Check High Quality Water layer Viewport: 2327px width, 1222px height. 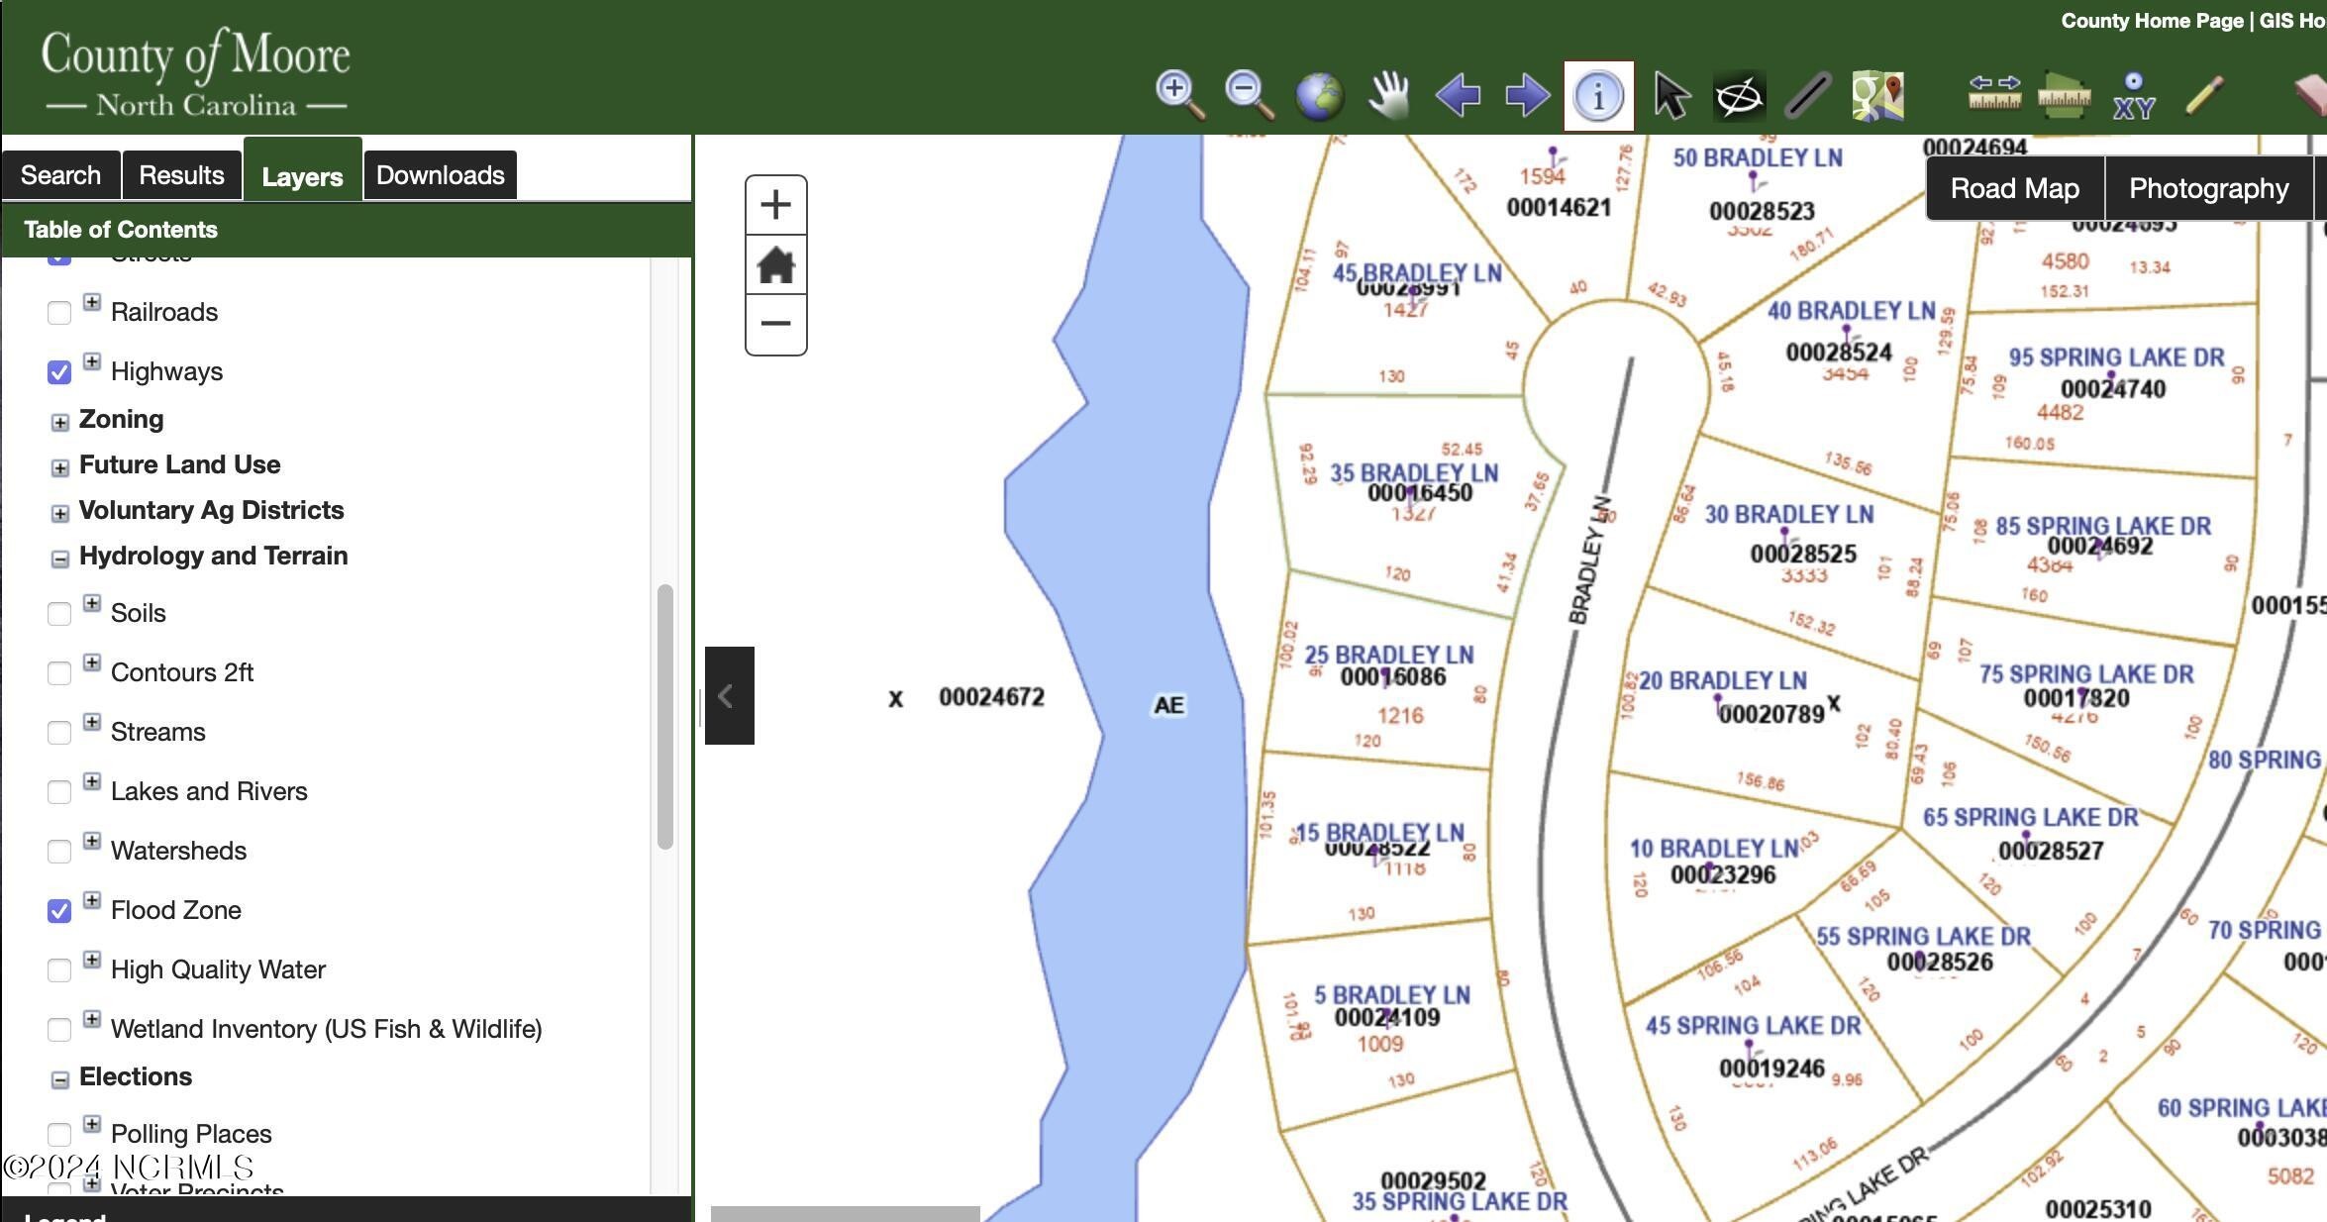click(x=59, y=970)
